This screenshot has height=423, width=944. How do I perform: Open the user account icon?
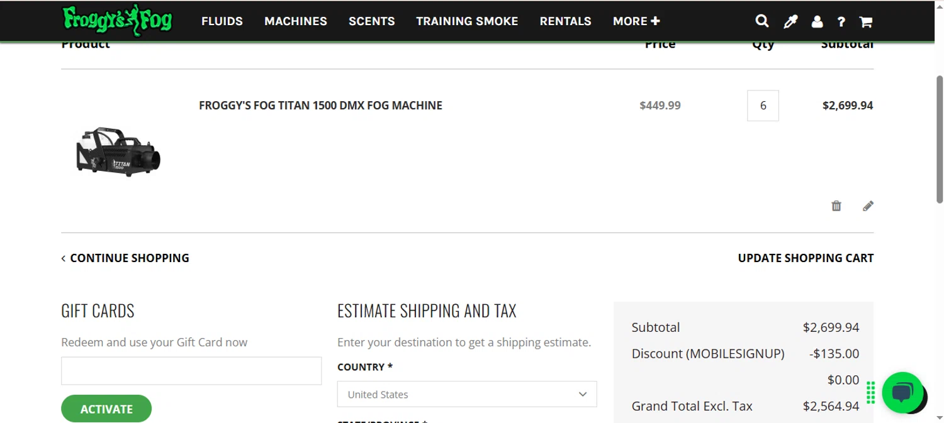[817, 21]
